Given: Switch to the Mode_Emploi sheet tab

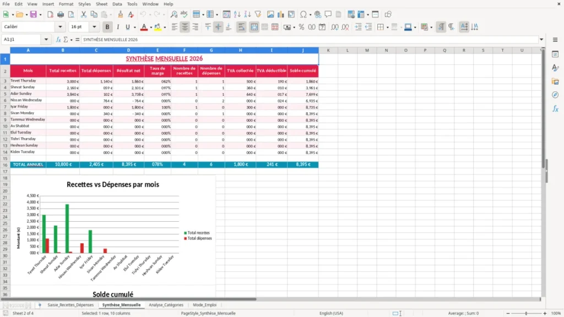Looking at the screenshot, I should [x=205, y=305].
